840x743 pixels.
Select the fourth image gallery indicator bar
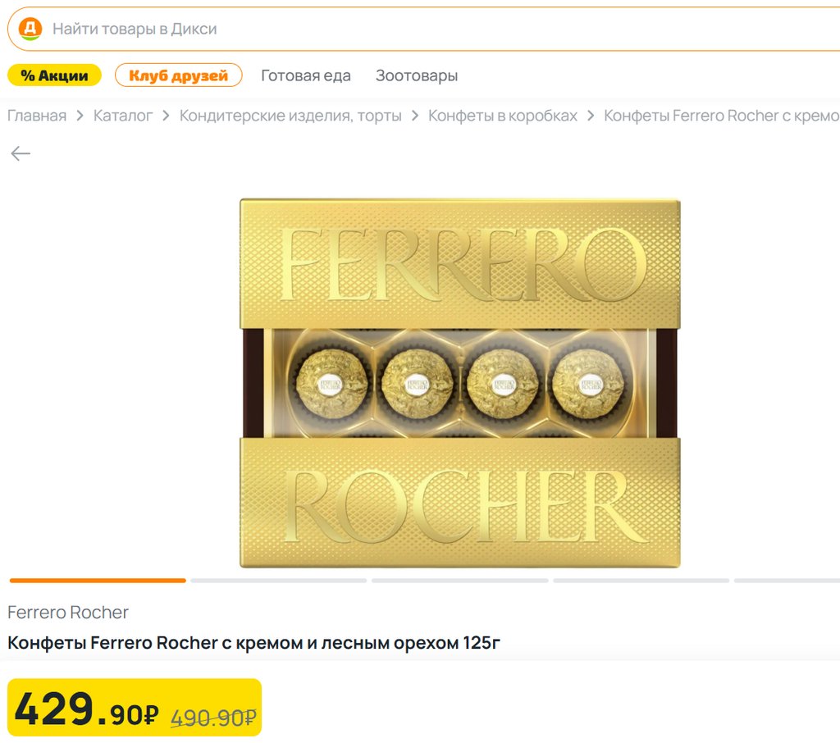[x=641, y=581]
